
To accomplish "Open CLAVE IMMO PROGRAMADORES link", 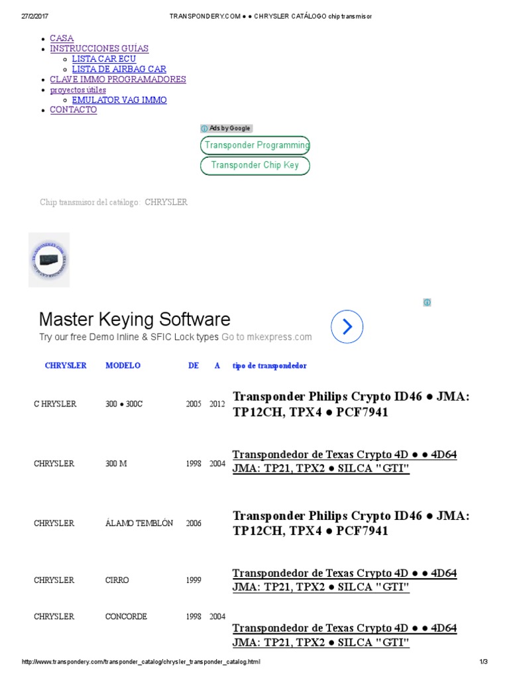I will pyautogui.click(x=118, y=80).
